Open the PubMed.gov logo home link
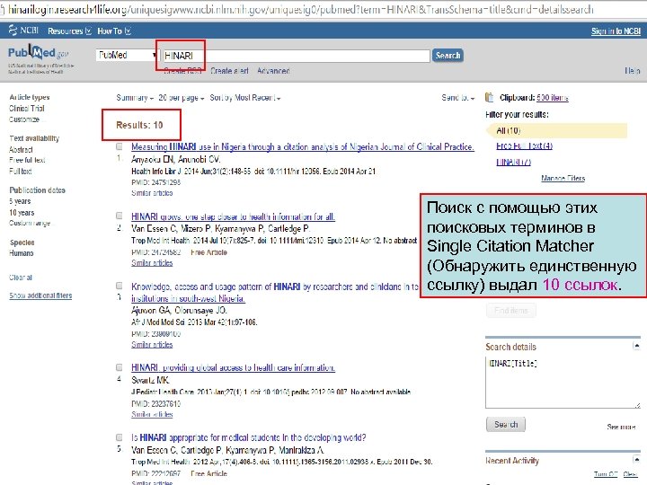The height and width of the screenshot is (485, 647). [x=38, y=53]
